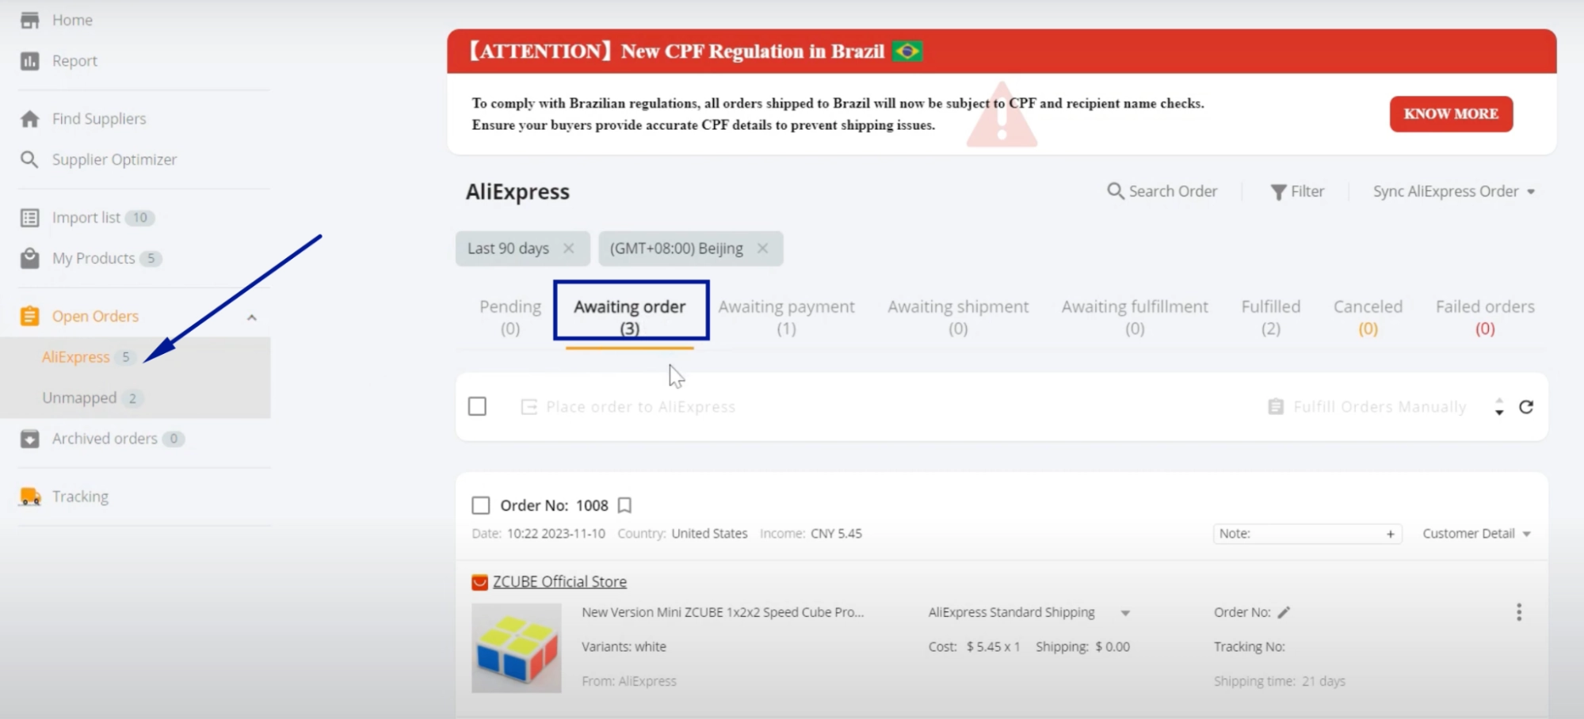Screen dimensions: 1584x719
Task: Switch to the Awaiting payment tab
Action: (786, 317)
